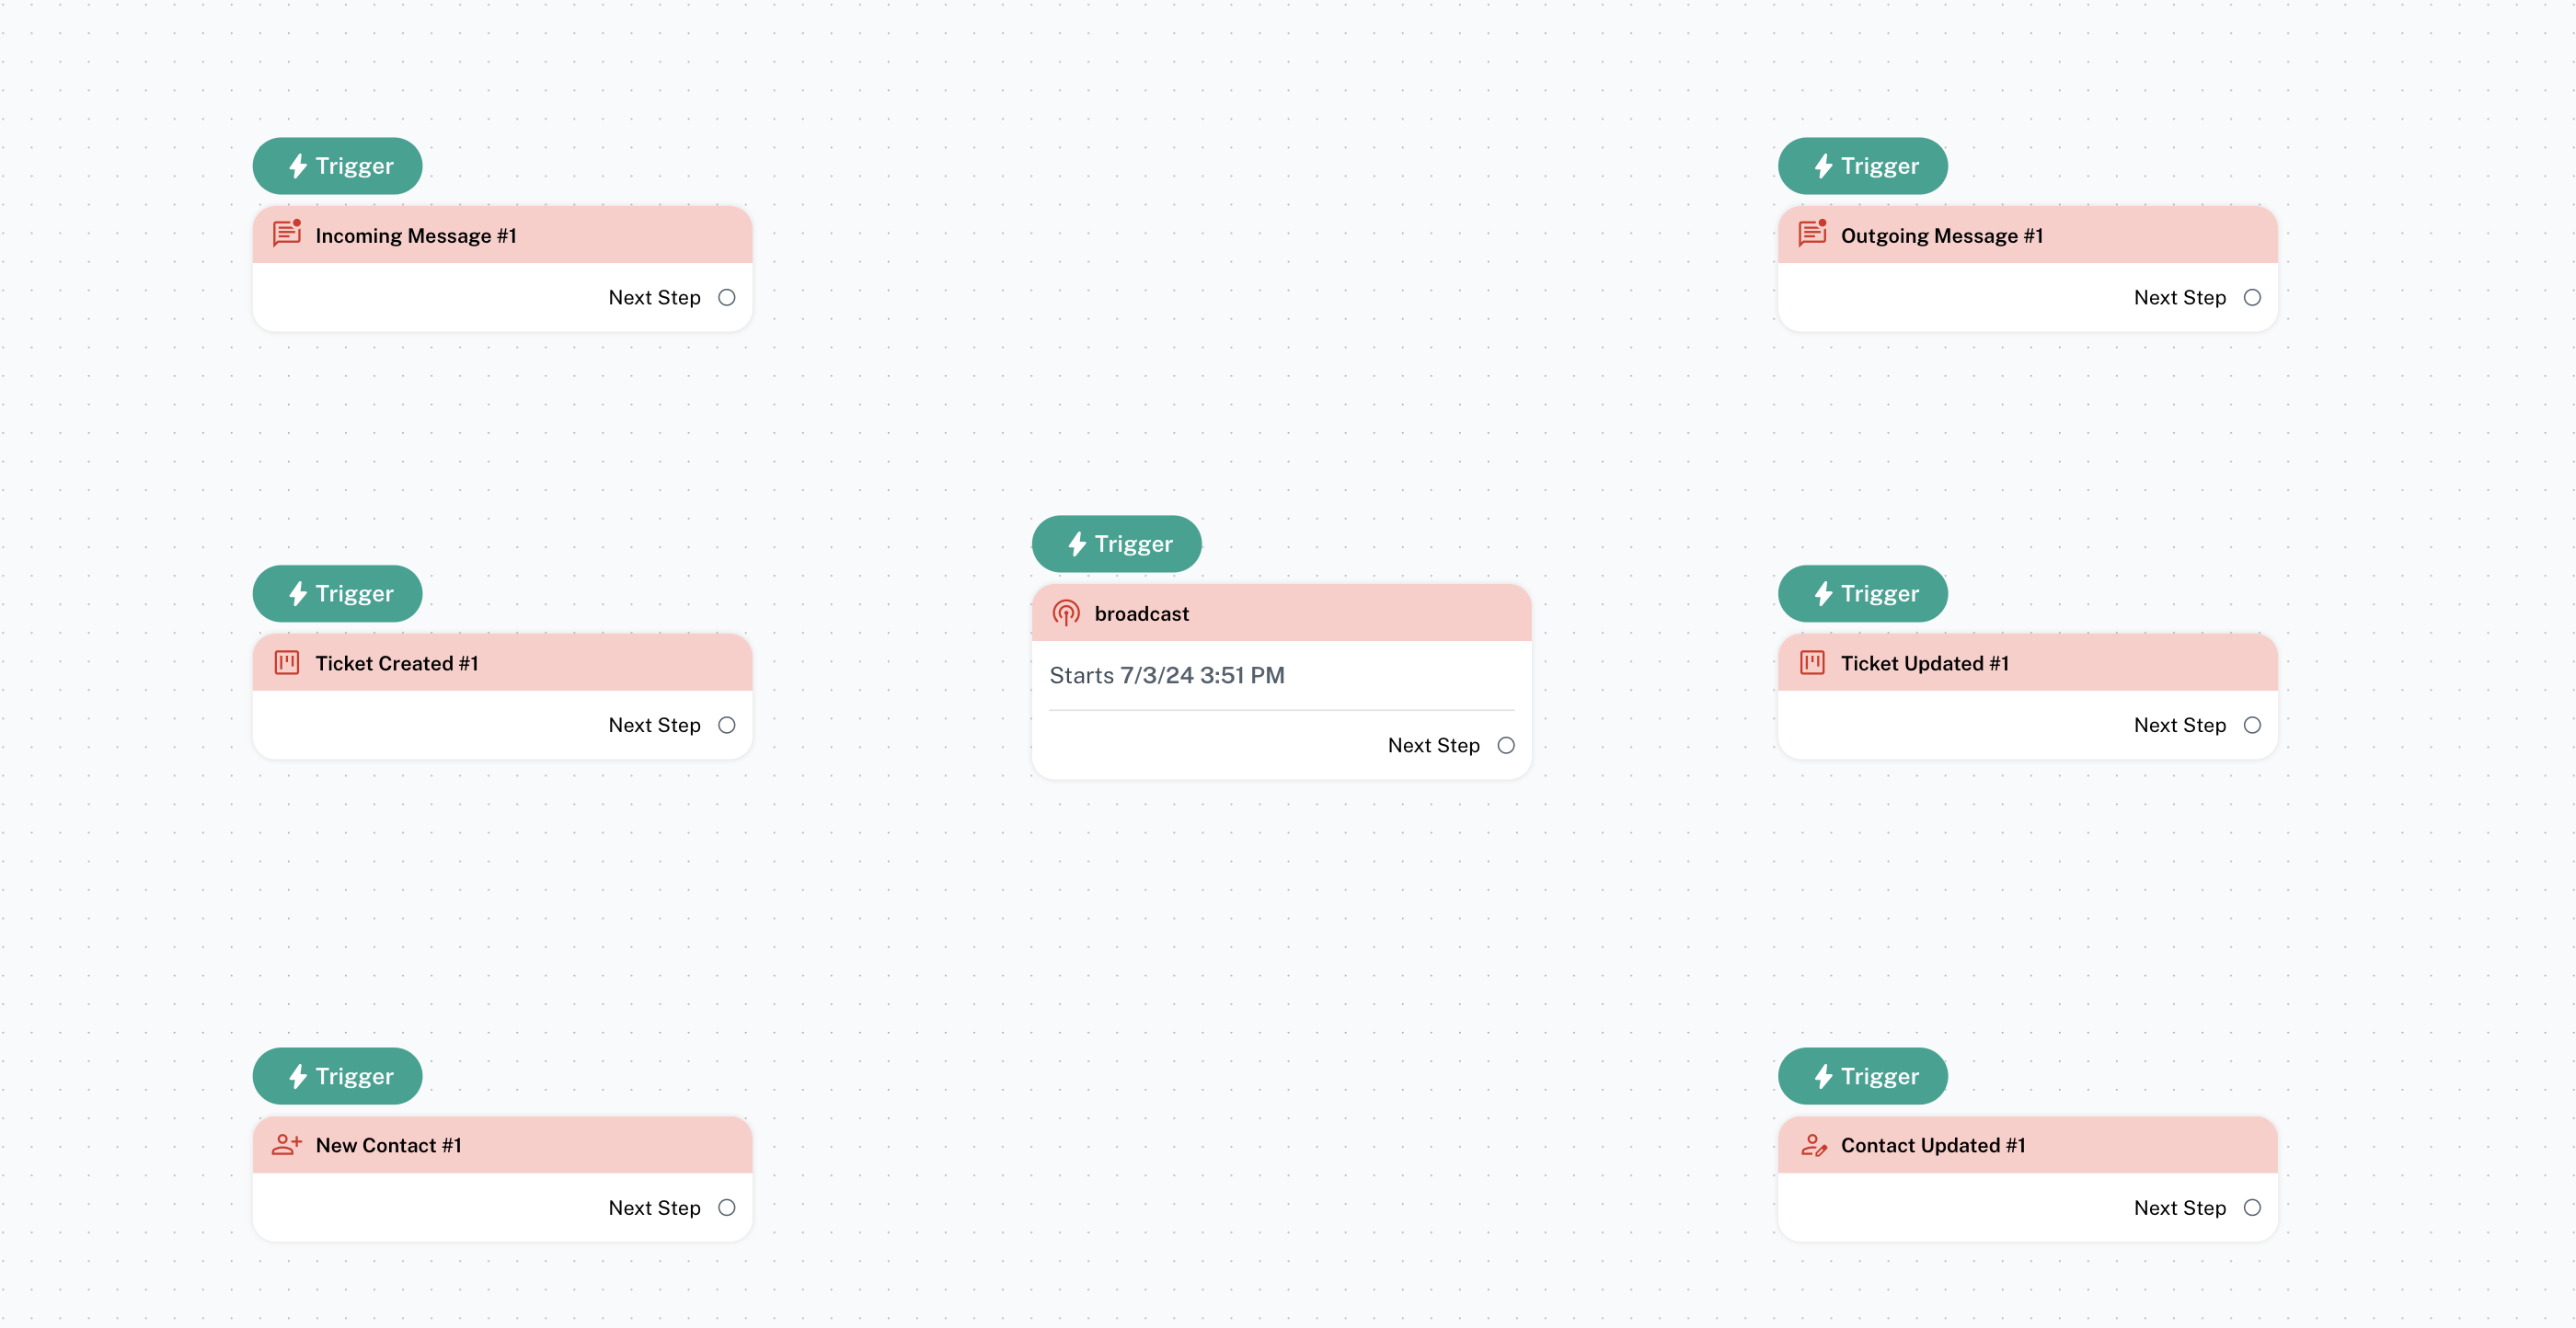The height and width of the screenshot is (1328, 2576).
Task: Click the Incoming Message #1 chat icon
Action: (x=287, y=234)
